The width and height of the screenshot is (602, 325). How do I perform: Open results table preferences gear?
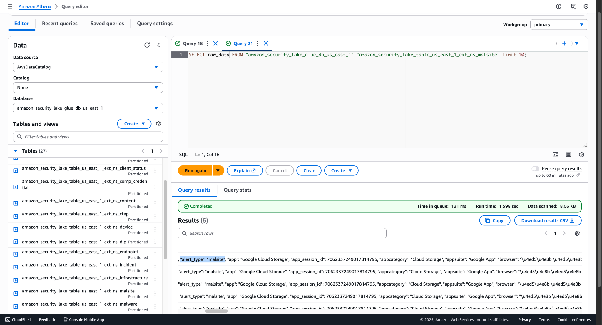pos(577,233)
